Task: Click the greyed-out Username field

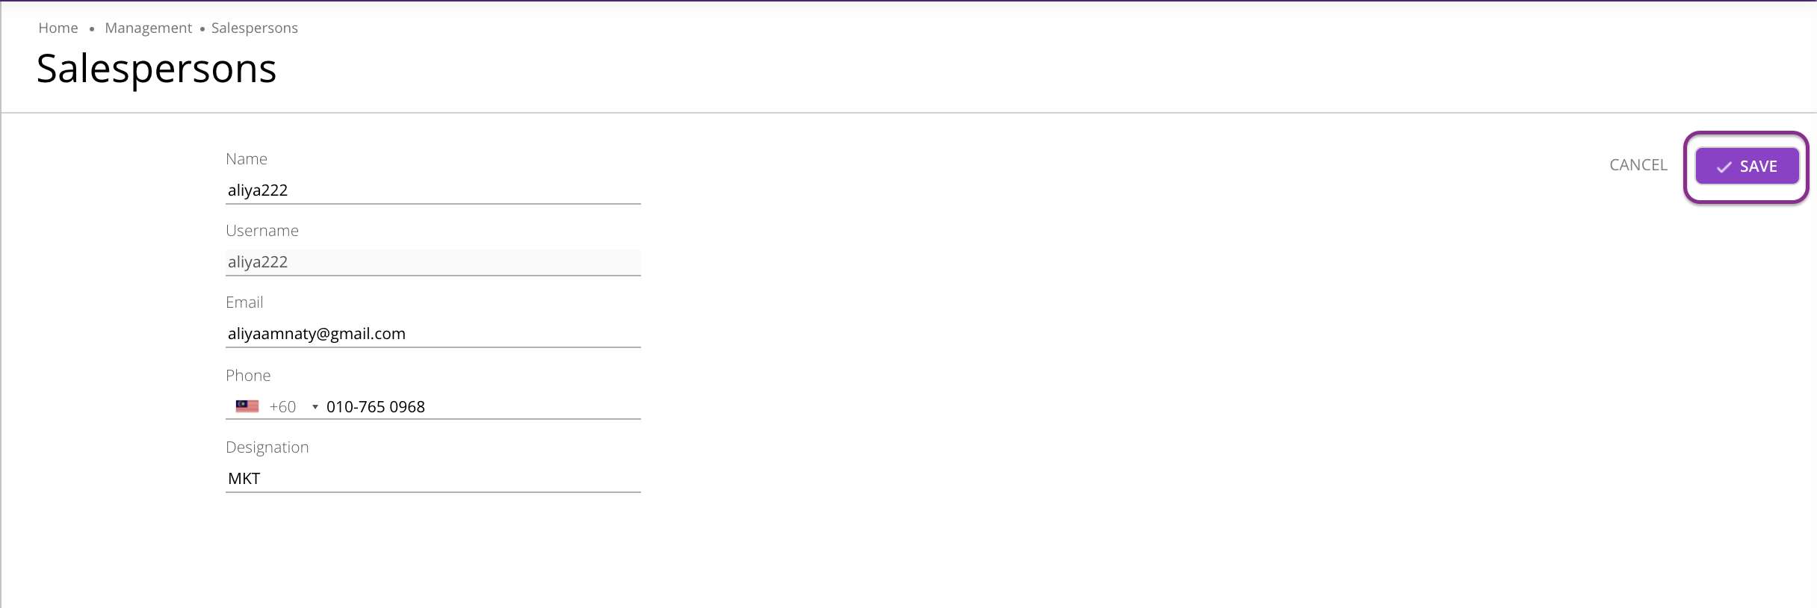Action: (433, 261)
